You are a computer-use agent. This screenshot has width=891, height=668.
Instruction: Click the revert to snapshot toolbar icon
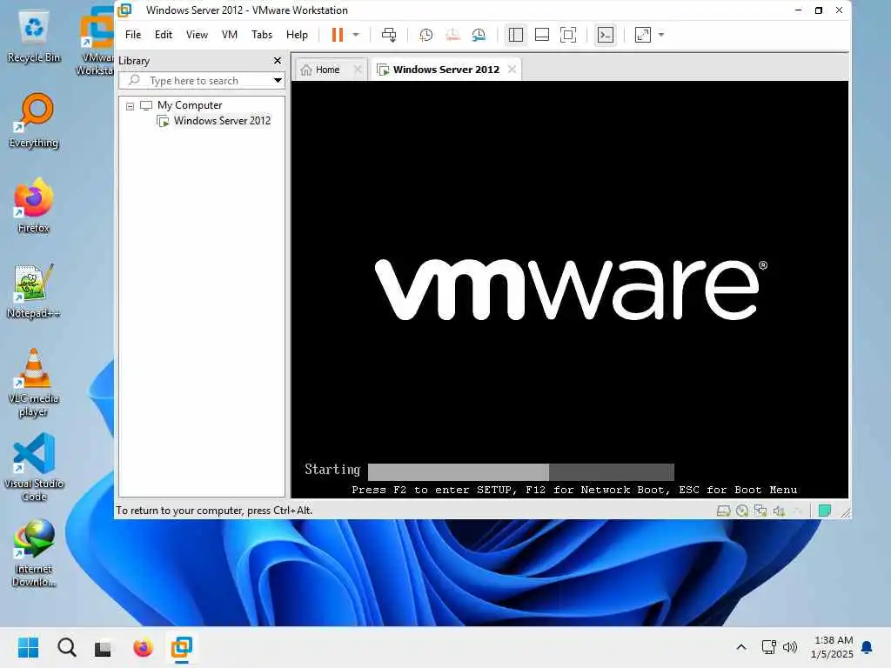point(452,35)
